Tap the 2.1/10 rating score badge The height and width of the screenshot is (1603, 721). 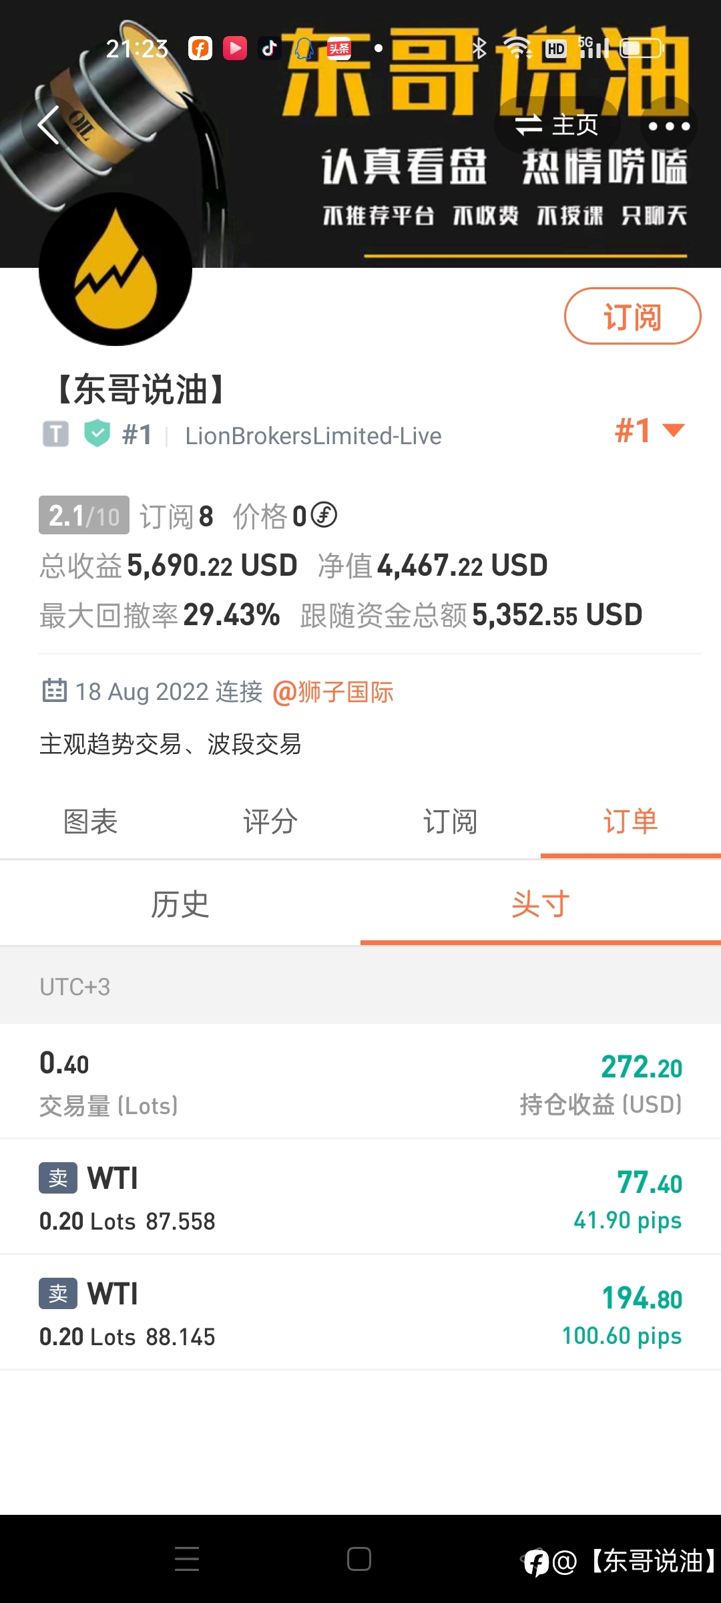pos(84,516)
